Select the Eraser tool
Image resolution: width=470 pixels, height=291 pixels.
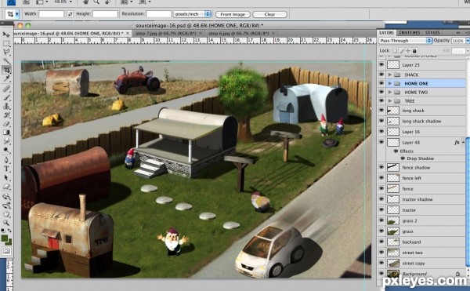pos(6,124)
